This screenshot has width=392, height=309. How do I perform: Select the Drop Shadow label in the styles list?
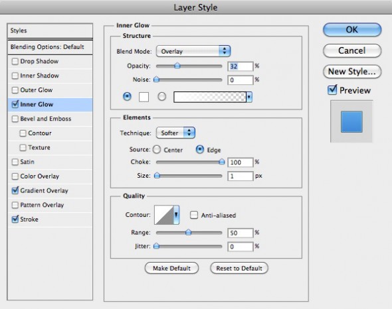[39, 62]
